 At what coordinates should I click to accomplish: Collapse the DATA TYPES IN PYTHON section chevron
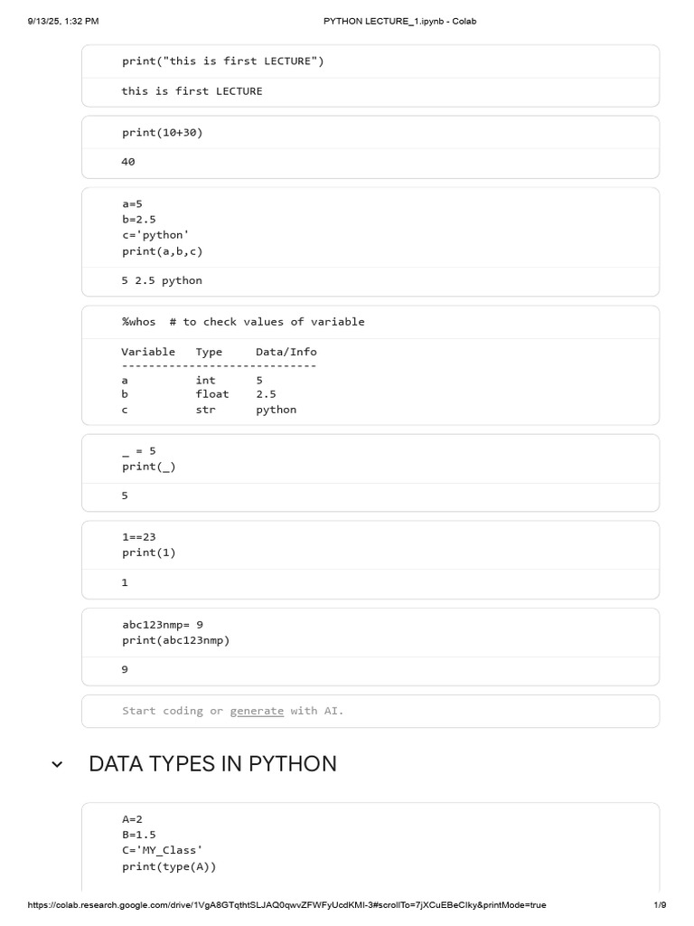pos(57,764)
